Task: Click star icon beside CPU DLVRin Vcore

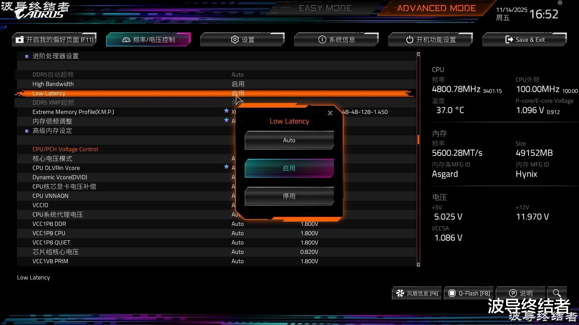Action: pyautogui.click(x=226, y=167)
